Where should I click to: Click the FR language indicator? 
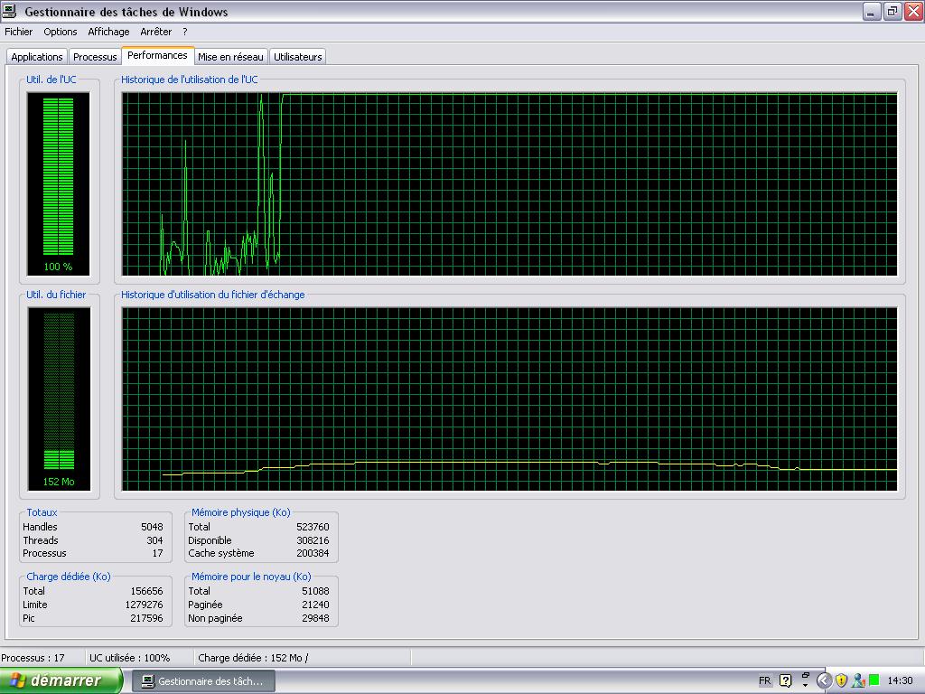(764, 680)
